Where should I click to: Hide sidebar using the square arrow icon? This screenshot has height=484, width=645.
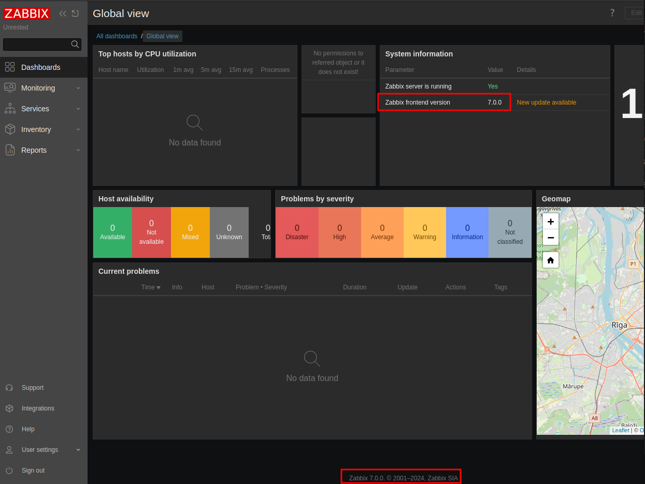[76, 13]
